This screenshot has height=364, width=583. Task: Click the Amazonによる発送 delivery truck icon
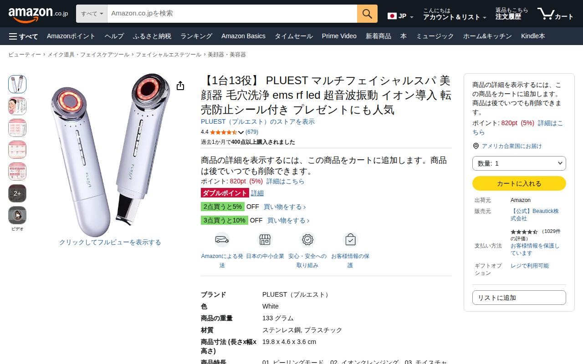click(222, 239)
